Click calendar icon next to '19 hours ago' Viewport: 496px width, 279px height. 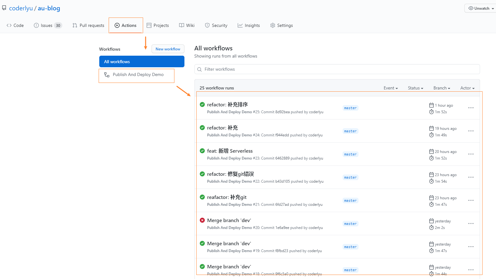click(431, 128)
